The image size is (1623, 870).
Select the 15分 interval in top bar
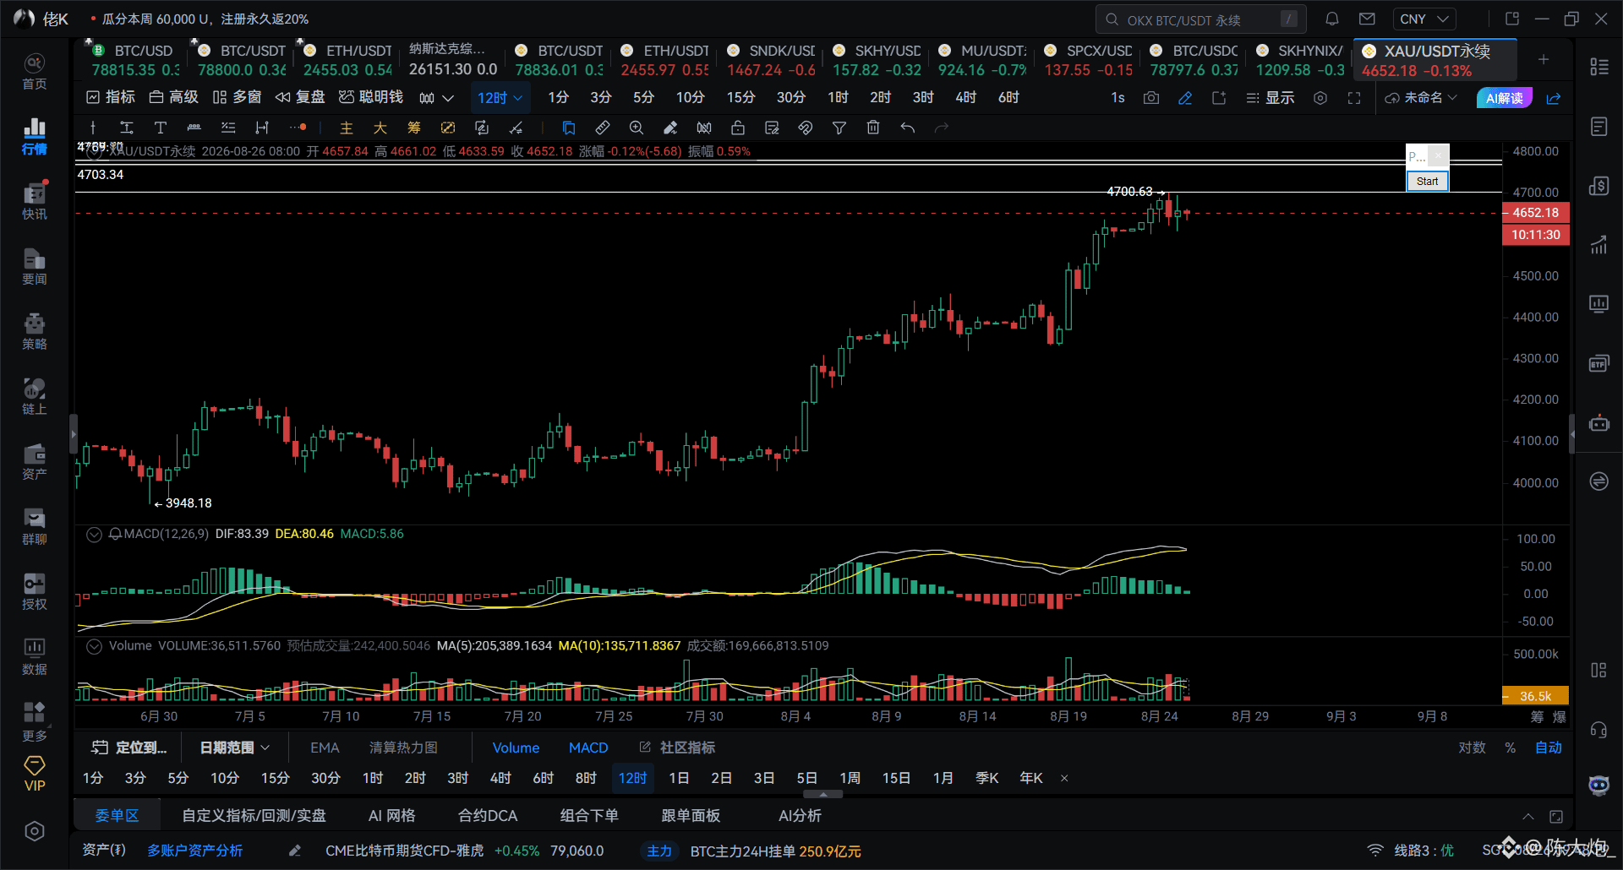[x=740, y=98]
